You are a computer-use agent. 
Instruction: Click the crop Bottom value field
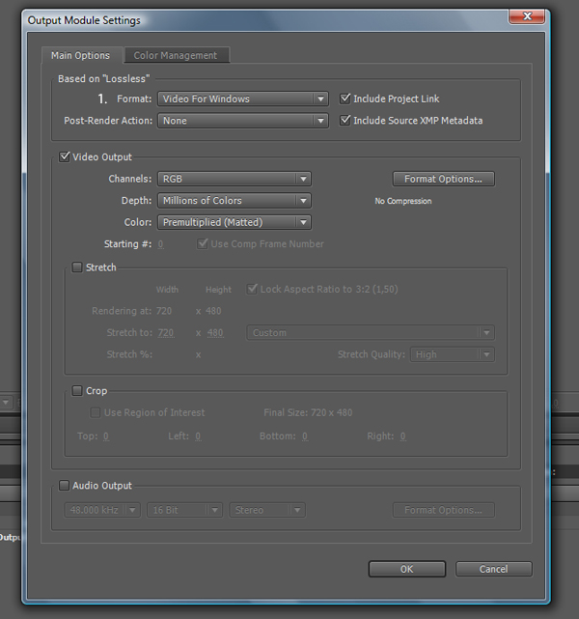(305, 436)
